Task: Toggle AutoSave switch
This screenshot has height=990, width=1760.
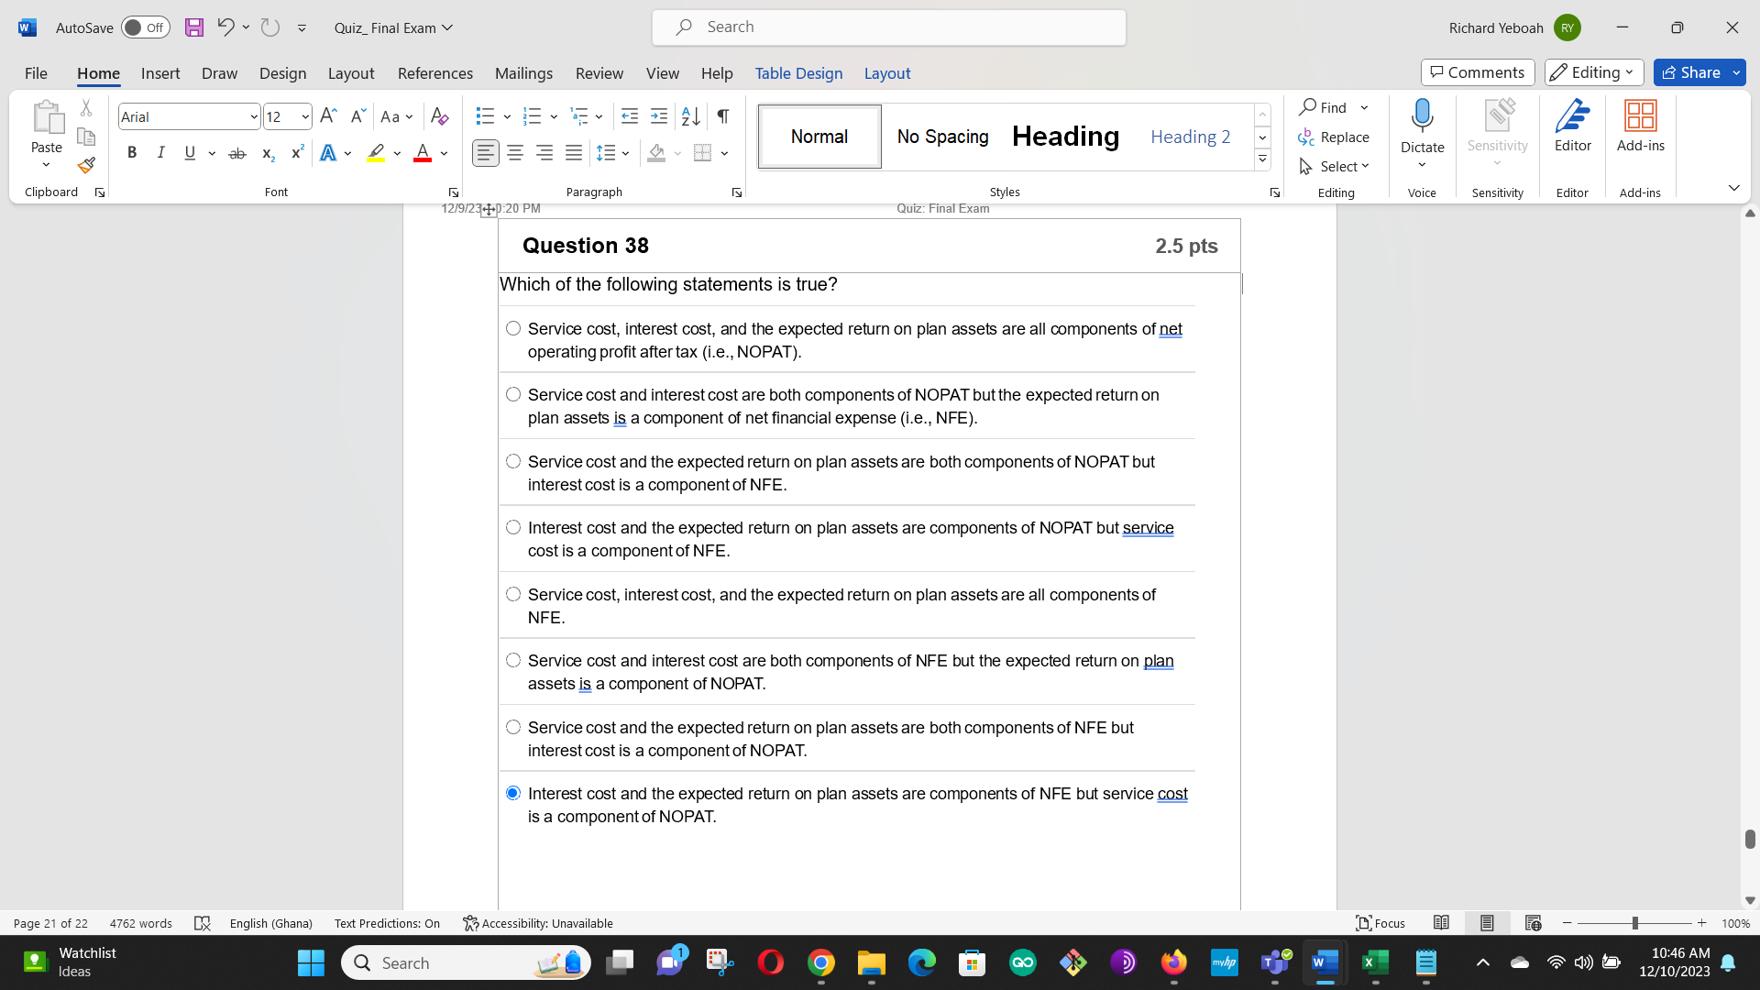Action: 146,27
